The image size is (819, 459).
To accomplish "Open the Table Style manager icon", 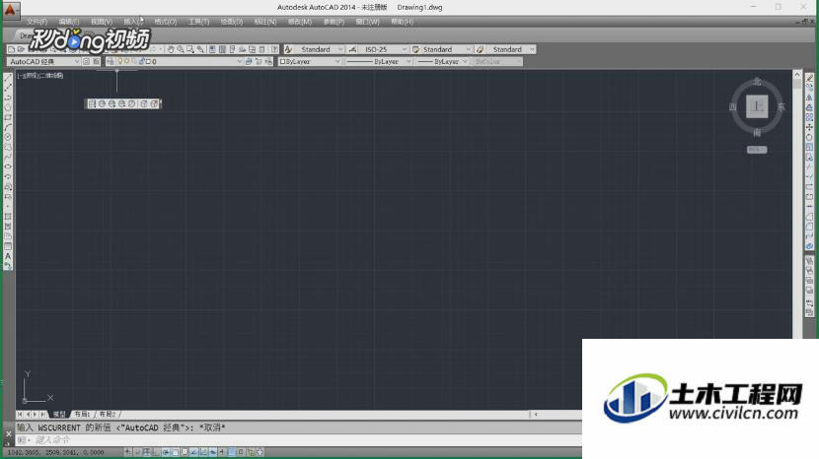I will coord(416,49).
